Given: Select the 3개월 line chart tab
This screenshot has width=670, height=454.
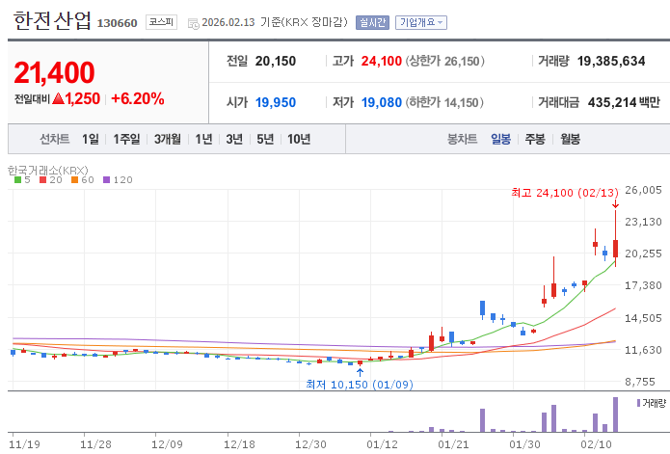Looking at the screenshot, I should tap(167, 139).
